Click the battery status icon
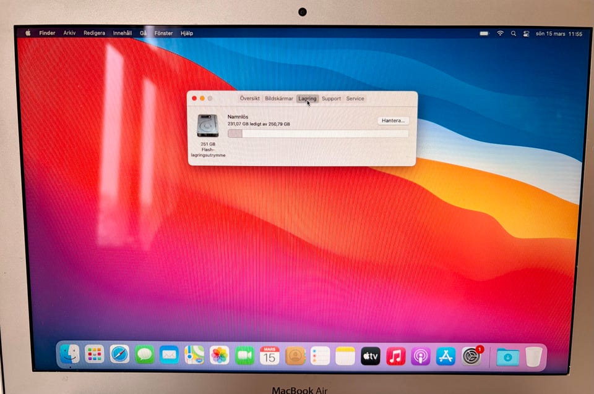594x394 pixels. coord(484,33)
